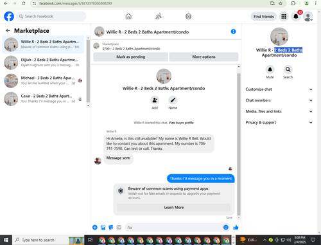Viewport: 321px width, 245px height.
Task: Edit the chat name with pencil icon
Action: (173, 100)
